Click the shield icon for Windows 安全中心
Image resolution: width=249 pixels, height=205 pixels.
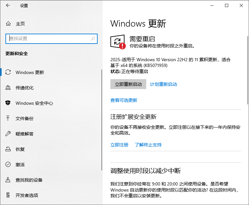[8, 103]
